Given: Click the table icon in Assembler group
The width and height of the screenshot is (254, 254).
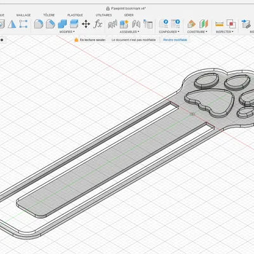Looking at the screenshot, I should point(148,24).
